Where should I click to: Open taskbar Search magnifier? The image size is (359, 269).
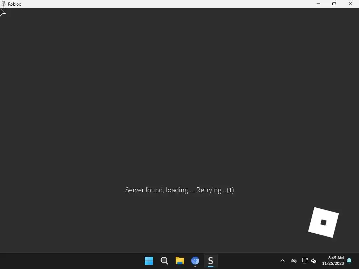coord(164,261)
